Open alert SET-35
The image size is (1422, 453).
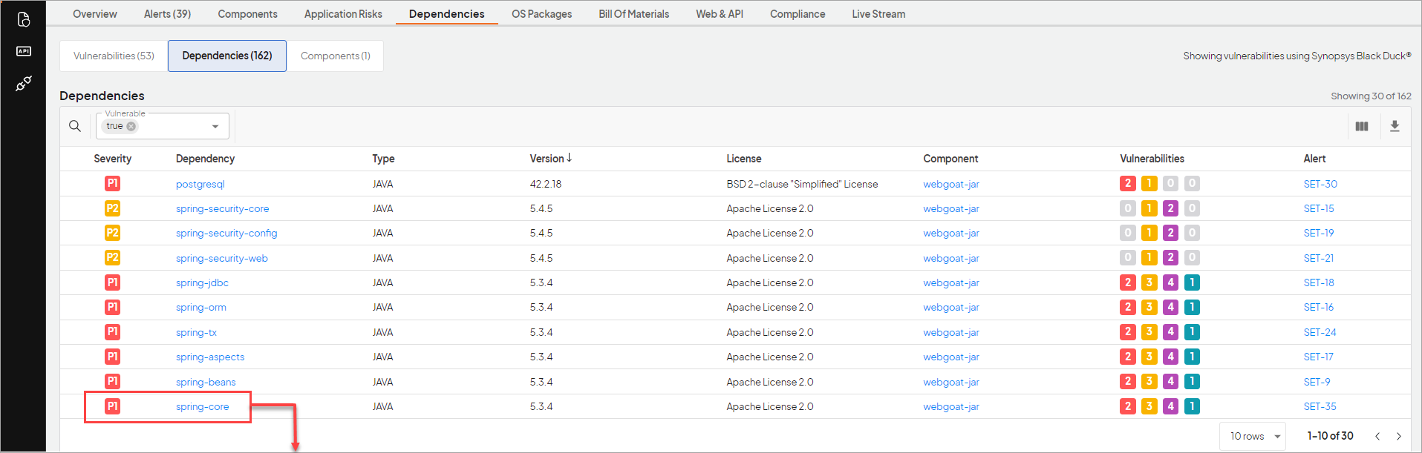coord(1320,406)
